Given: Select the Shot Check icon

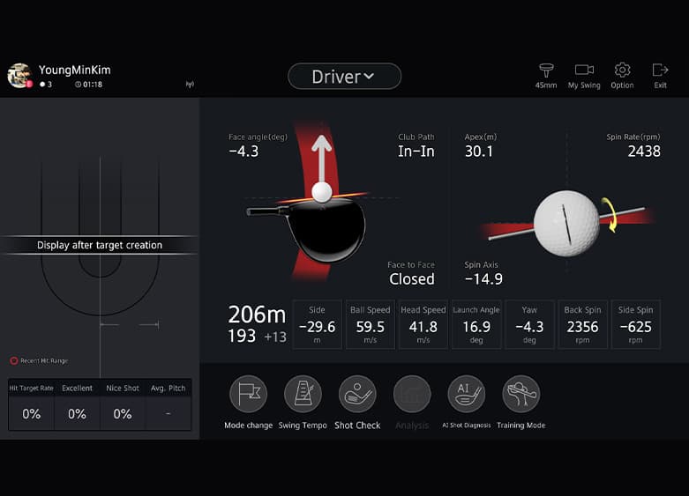Looking at the screenshot, I should point(357,394).
